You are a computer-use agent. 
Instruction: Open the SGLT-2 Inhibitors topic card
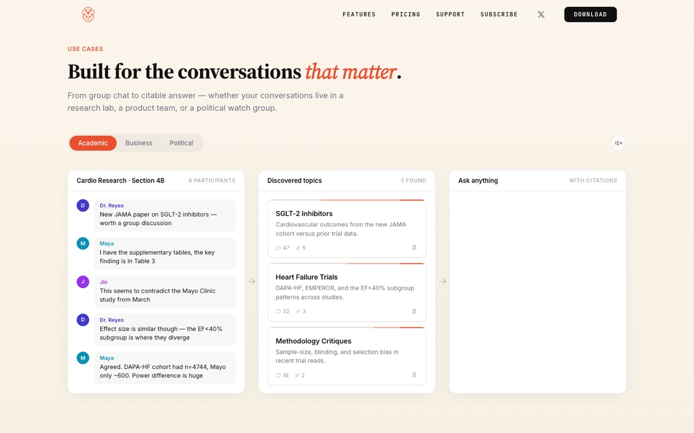click(347, 229)
